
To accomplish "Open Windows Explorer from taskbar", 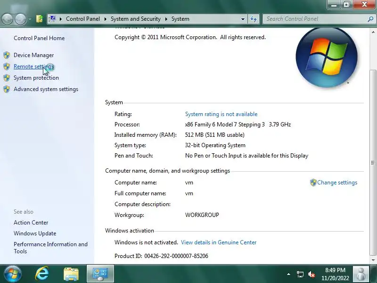I will (71, 274).
